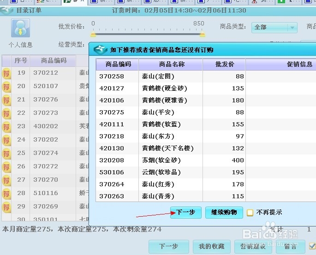Click product code 510116 in main table
This screenshot has width=316, height=255.
[46, 193]
